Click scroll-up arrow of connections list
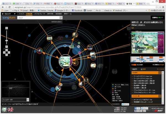This screenshot has height=114, width=166. click(163, 72)
